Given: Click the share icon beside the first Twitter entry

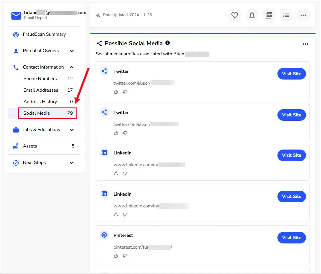Looking at the screenshot, I should point(104,71).
